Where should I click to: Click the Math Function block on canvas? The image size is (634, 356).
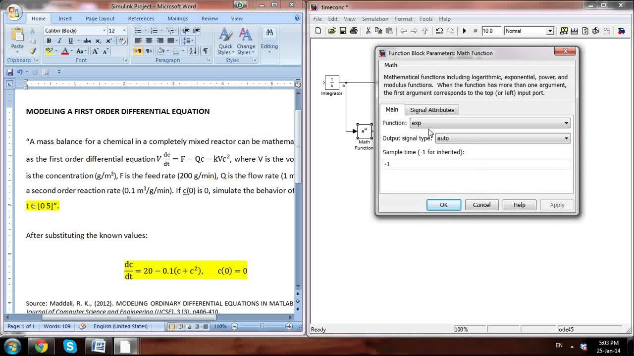[x=365, y=131]
